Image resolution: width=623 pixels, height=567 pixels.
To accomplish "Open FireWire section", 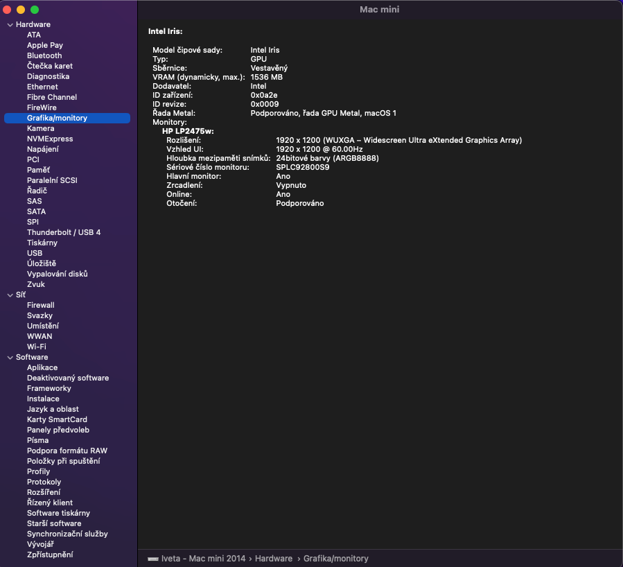I will (42, 107).
